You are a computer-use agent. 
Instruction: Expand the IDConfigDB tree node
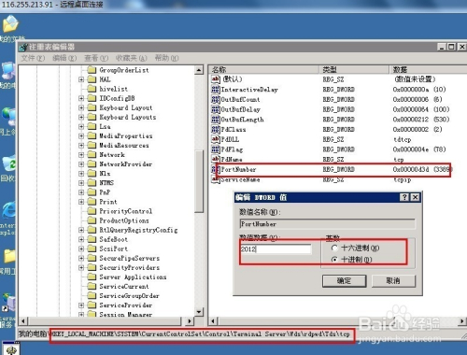[x=81, y=98]
